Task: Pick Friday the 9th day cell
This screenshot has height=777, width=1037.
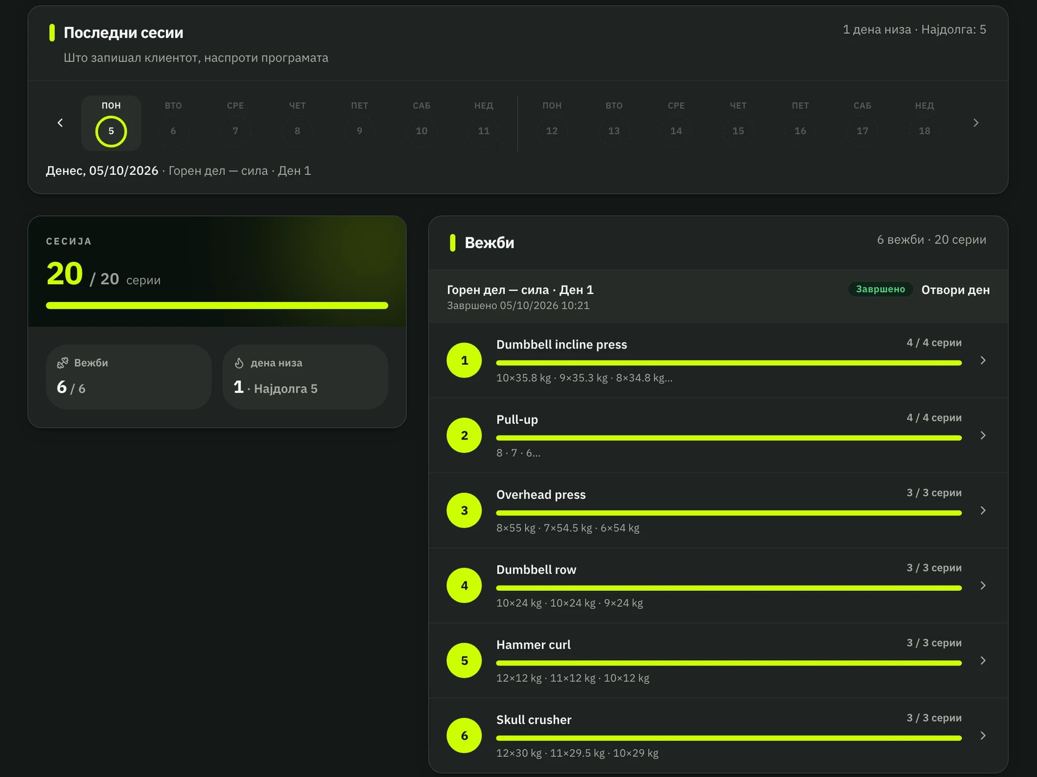Action: (x=359, y=123)
